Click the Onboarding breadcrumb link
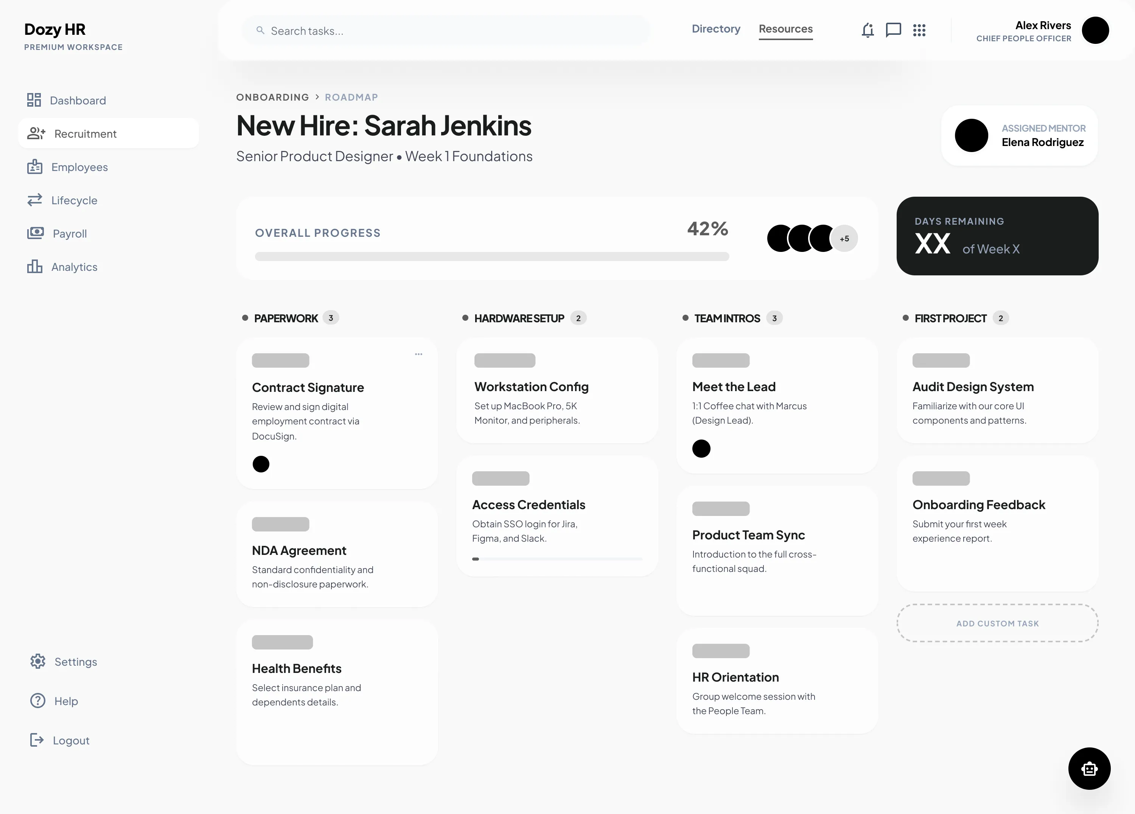Screen dimensions: 1135x814 pos(272,97)
